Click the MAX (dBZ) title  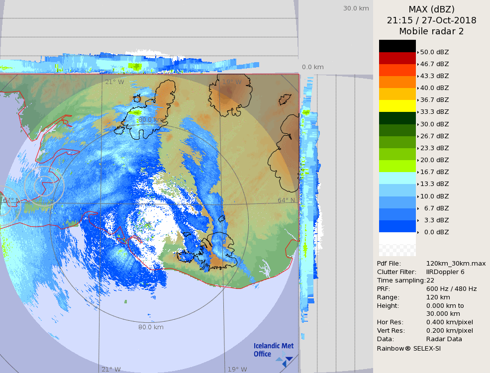point(431,9)
